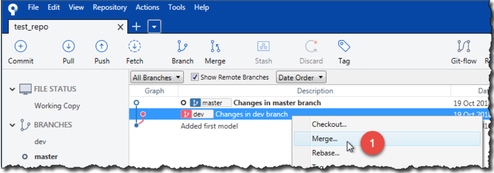Click the Description column header
The image size is (494, 173).
[315, 91]
